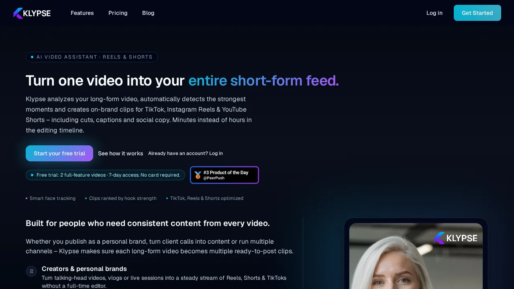Click the Free trial details pill
Image resolution: width=514 pixels, height=289 pixels.
point(105,175)
